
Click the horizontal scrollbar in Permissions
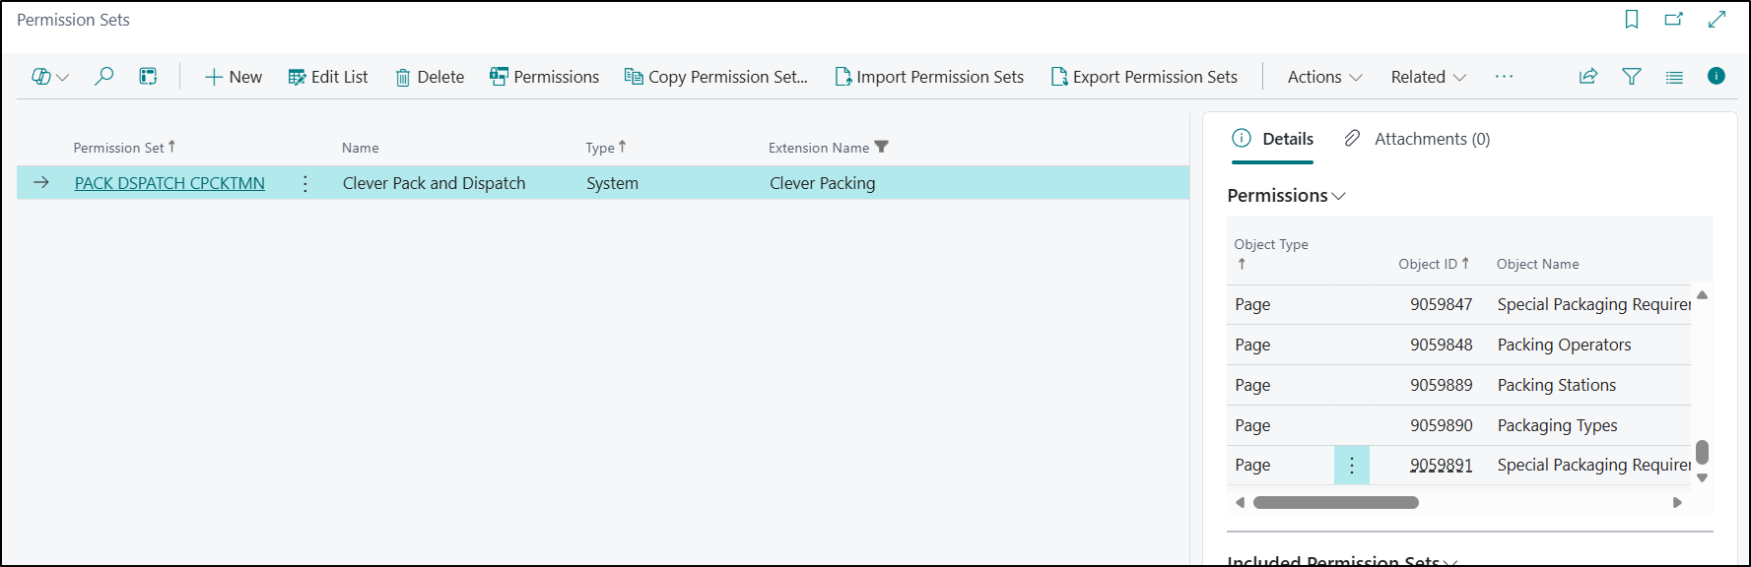[x=1335, y=503]
